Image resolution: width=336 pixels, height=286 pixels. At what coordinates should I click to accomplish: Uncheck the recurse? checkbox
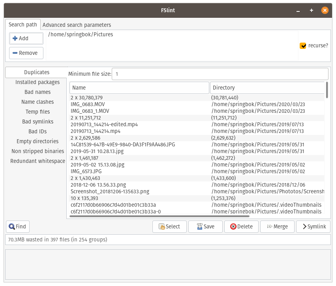pos(303,46)
